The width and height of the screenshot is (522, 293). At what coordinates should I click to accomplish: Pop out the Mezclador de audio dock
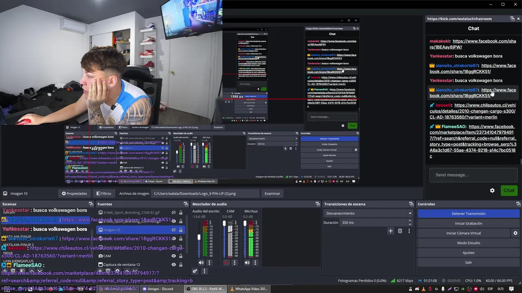(x=318, y=204)
